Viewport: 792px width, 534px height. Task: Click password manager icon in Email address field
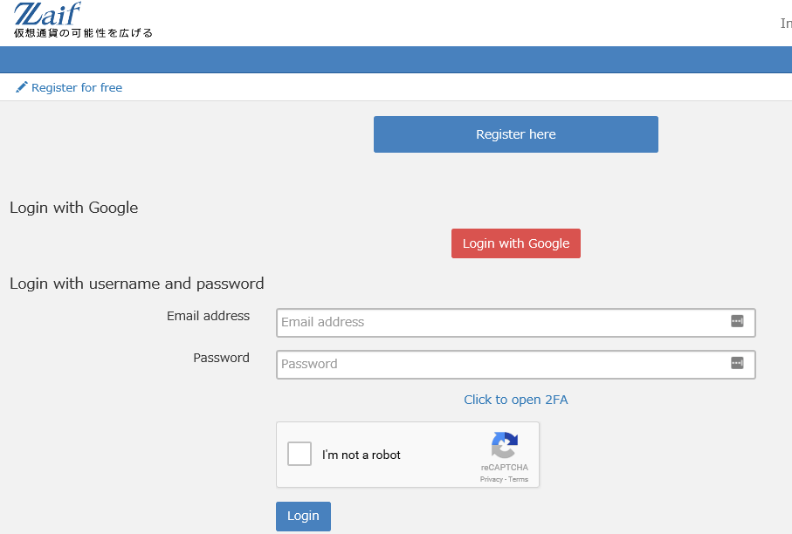tap(737, 321)
